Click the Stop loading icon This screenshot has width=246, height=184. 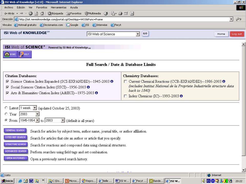[30, 14]
